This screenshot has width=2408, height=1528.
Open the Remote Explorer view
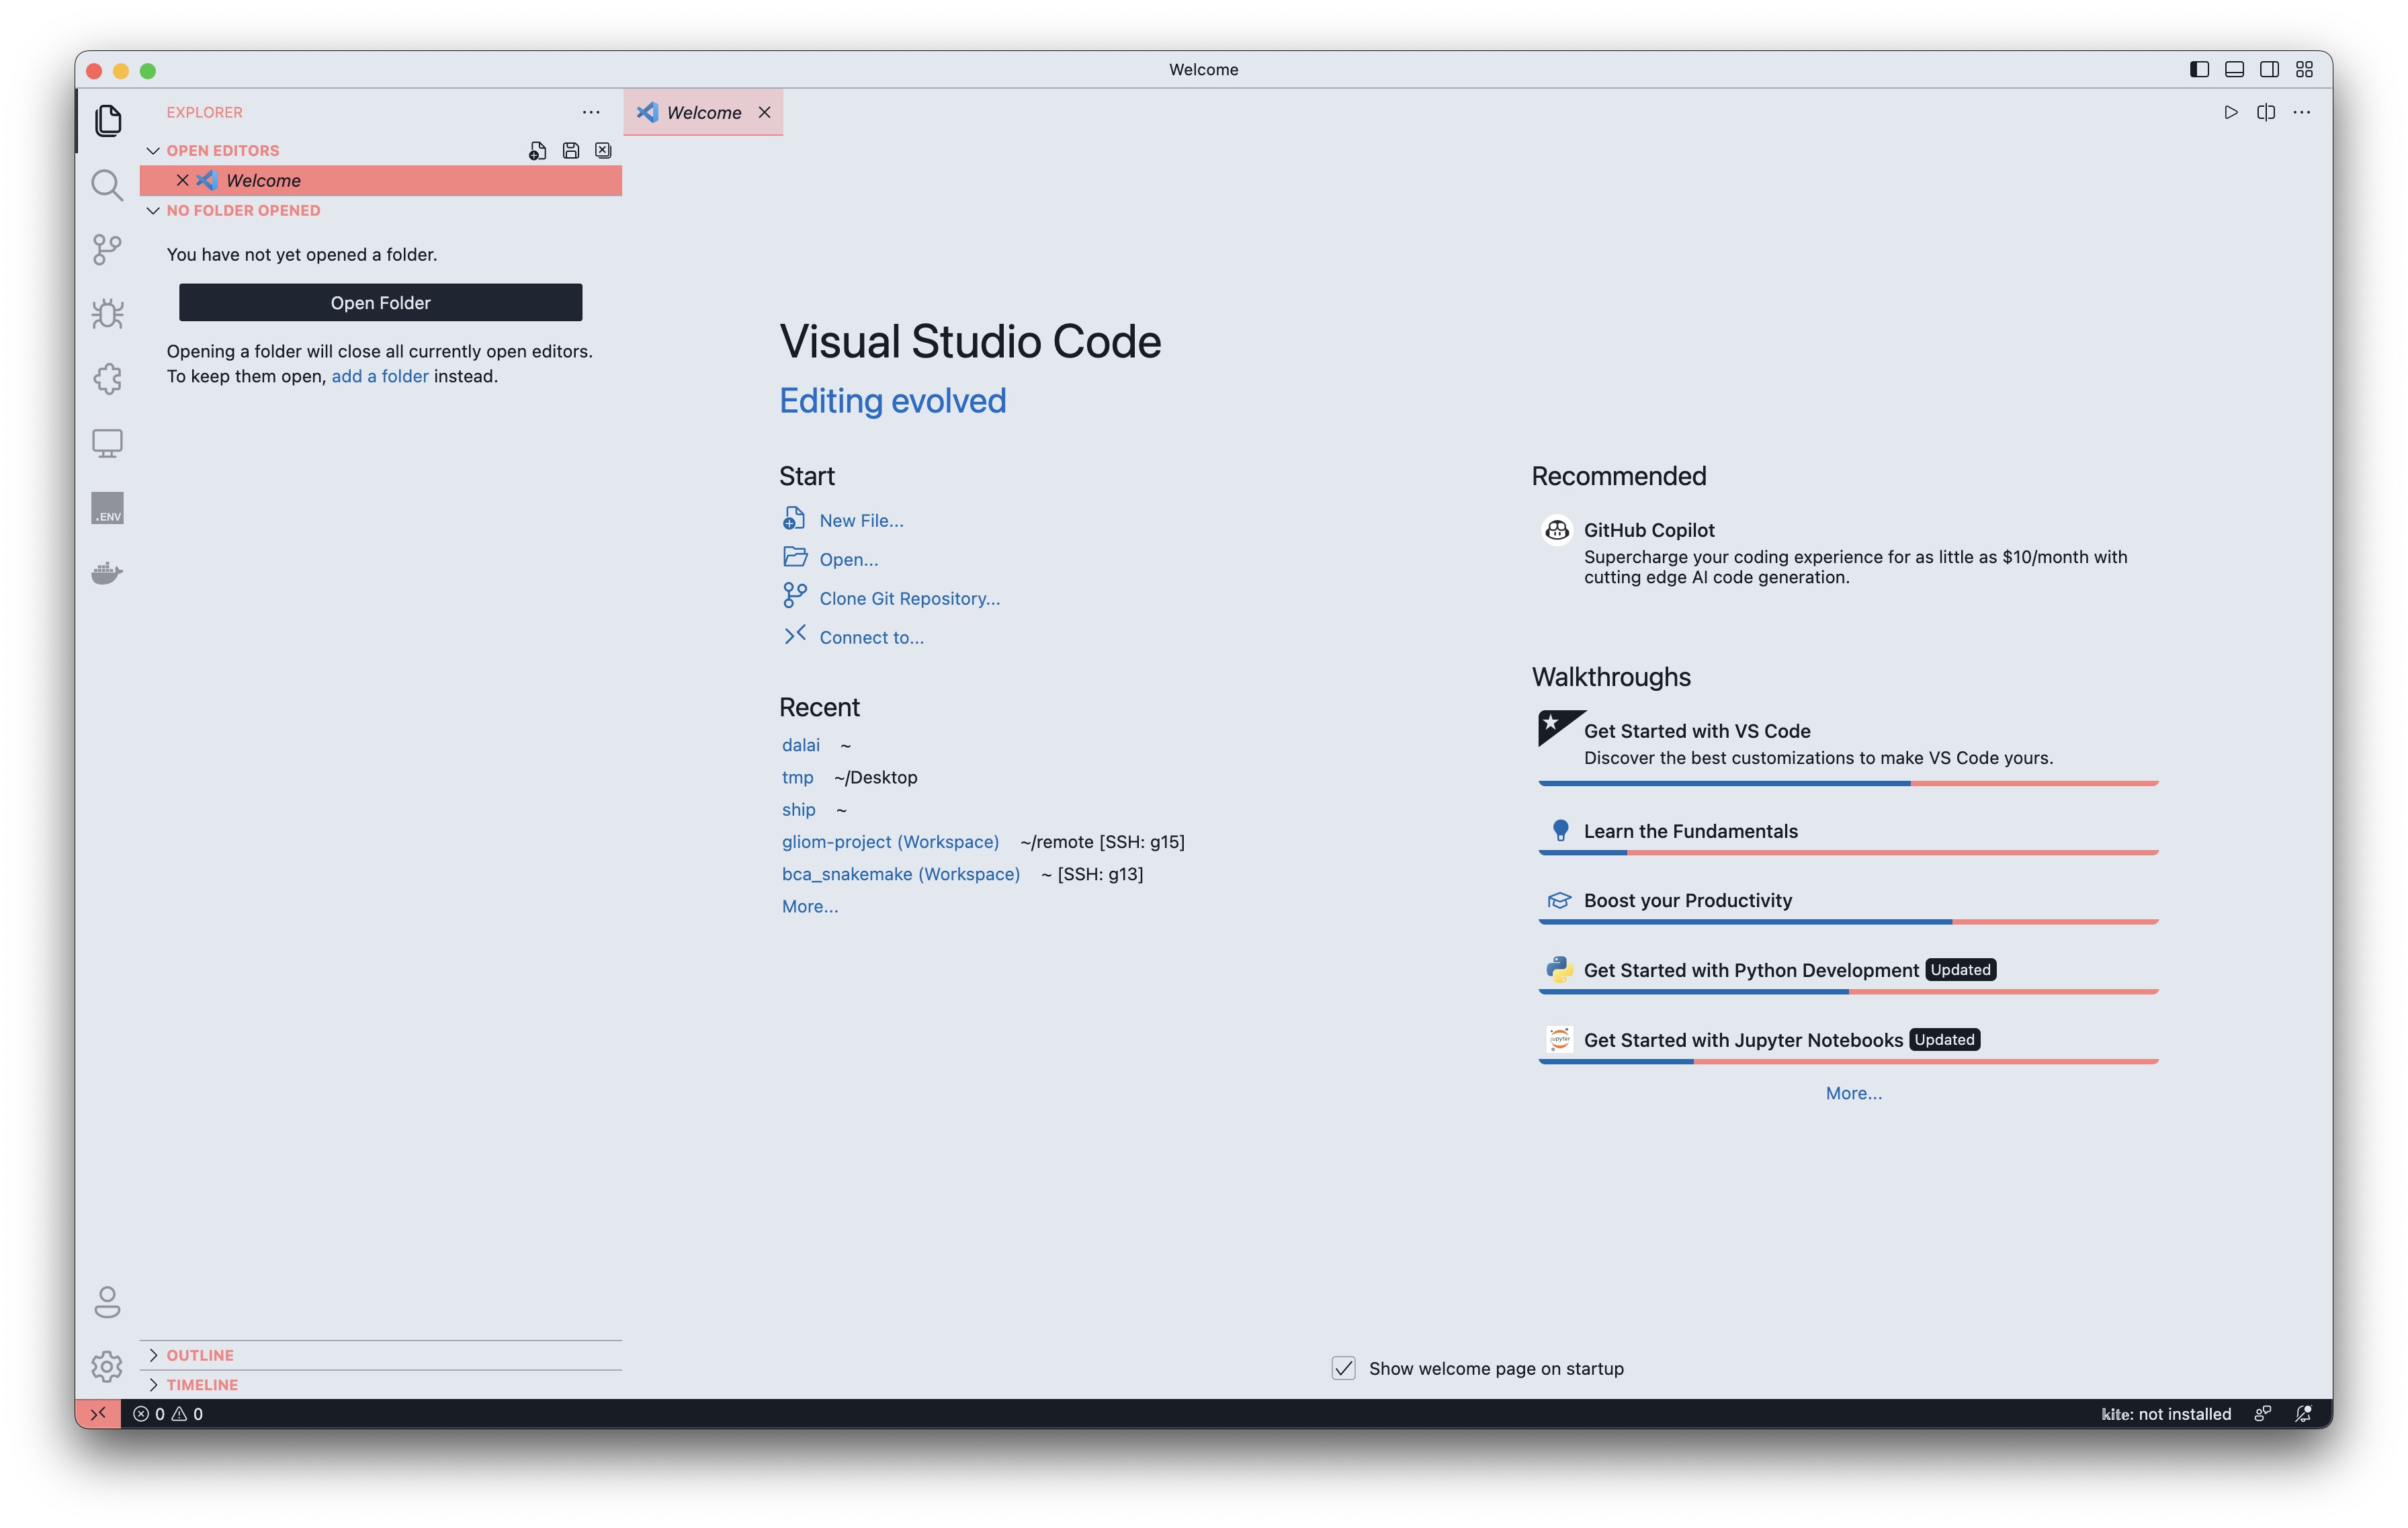(x=107, y=443)
